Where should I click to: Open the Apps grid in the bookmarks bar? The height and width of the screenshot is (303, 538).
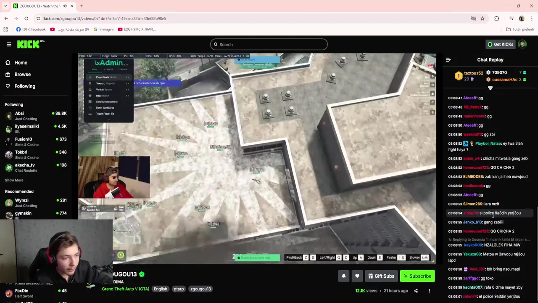5,29
